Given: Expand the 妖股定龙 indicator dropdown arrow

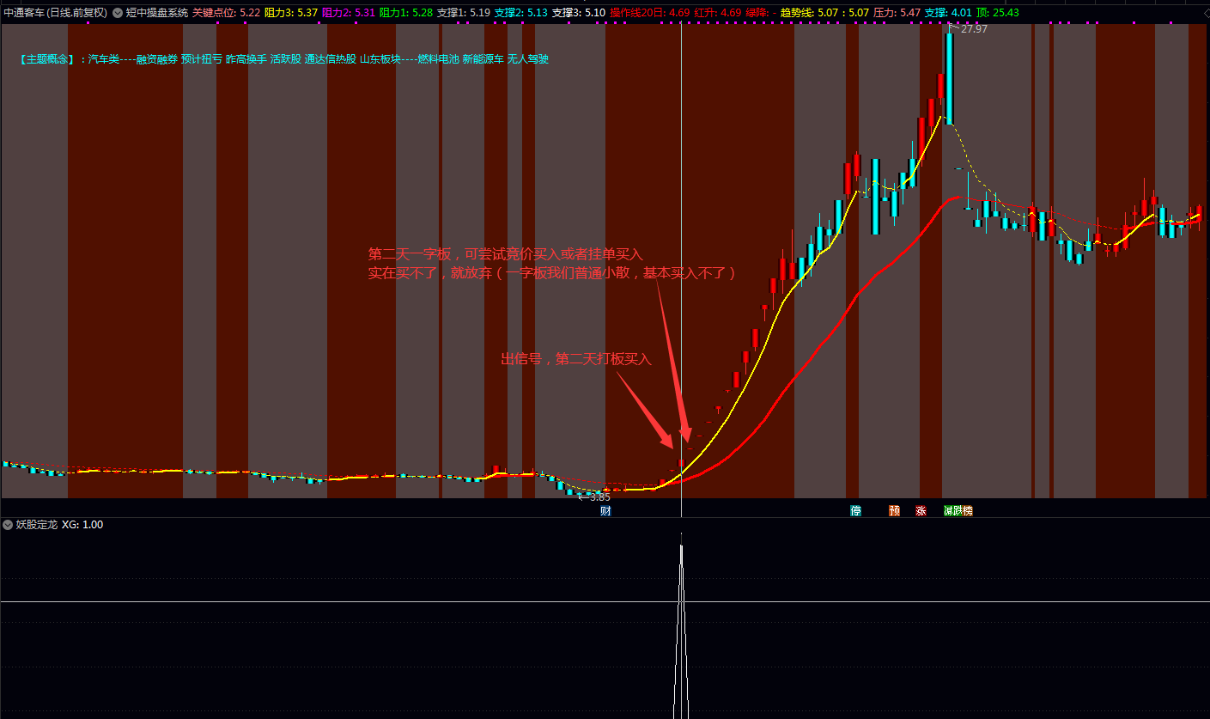Looking at the screenshot, I should (9, 524).
